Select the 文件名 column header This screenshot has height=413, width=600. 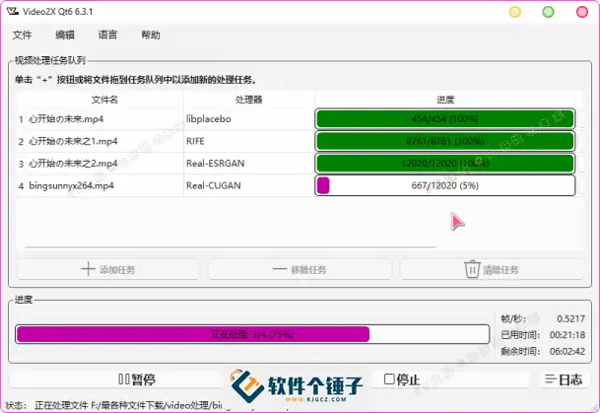tap(104, 100)
